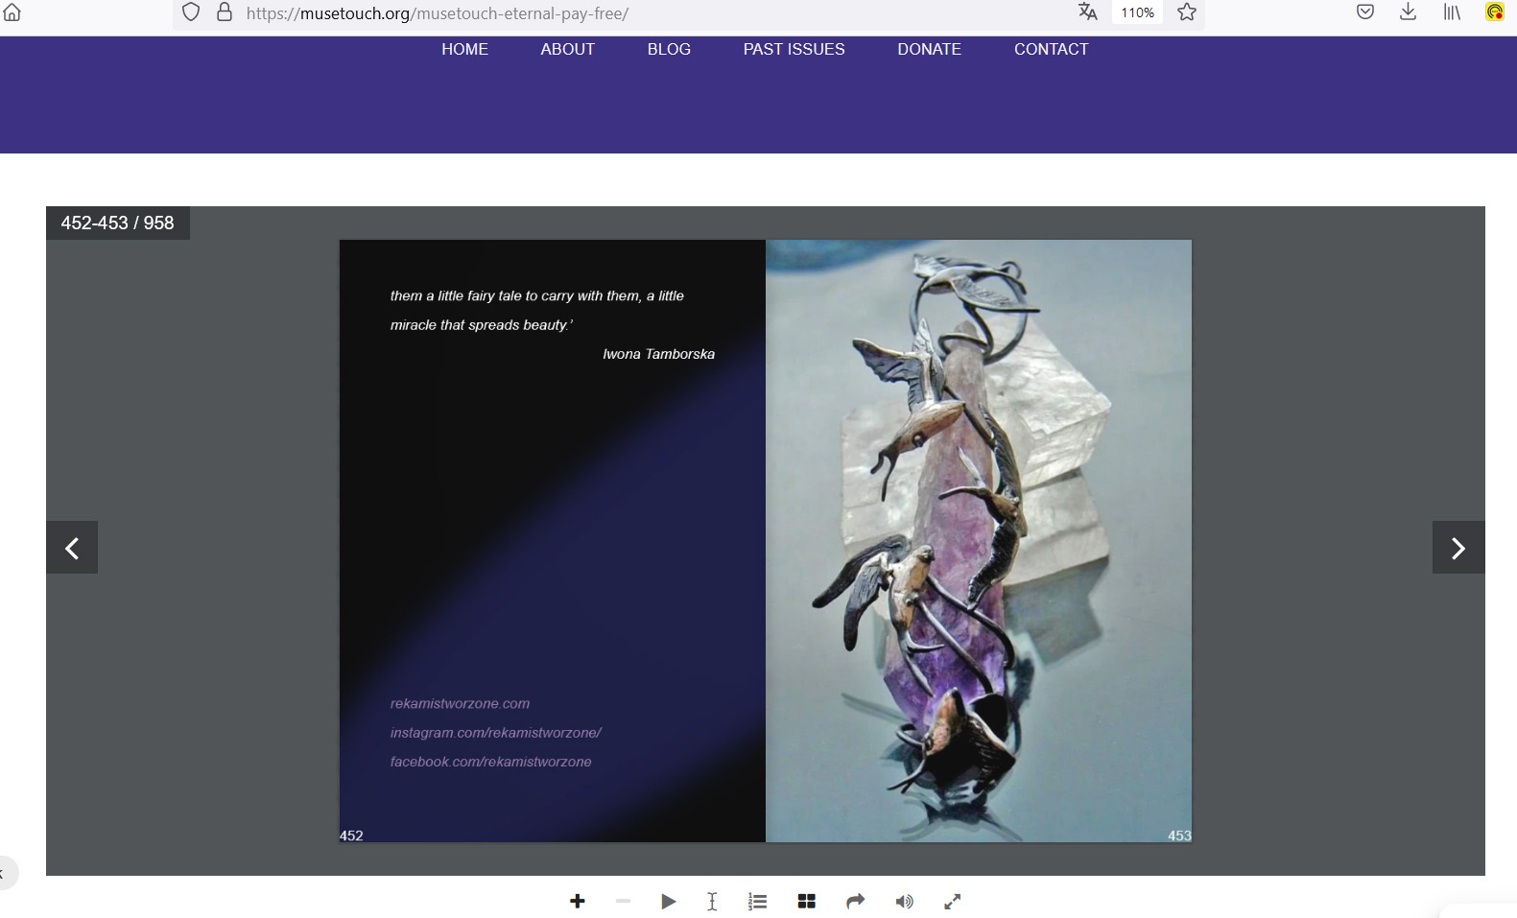Viewport: 1517px width, 918px height.
Task: Click page number 453 label
Action: tap(1179, 836)
